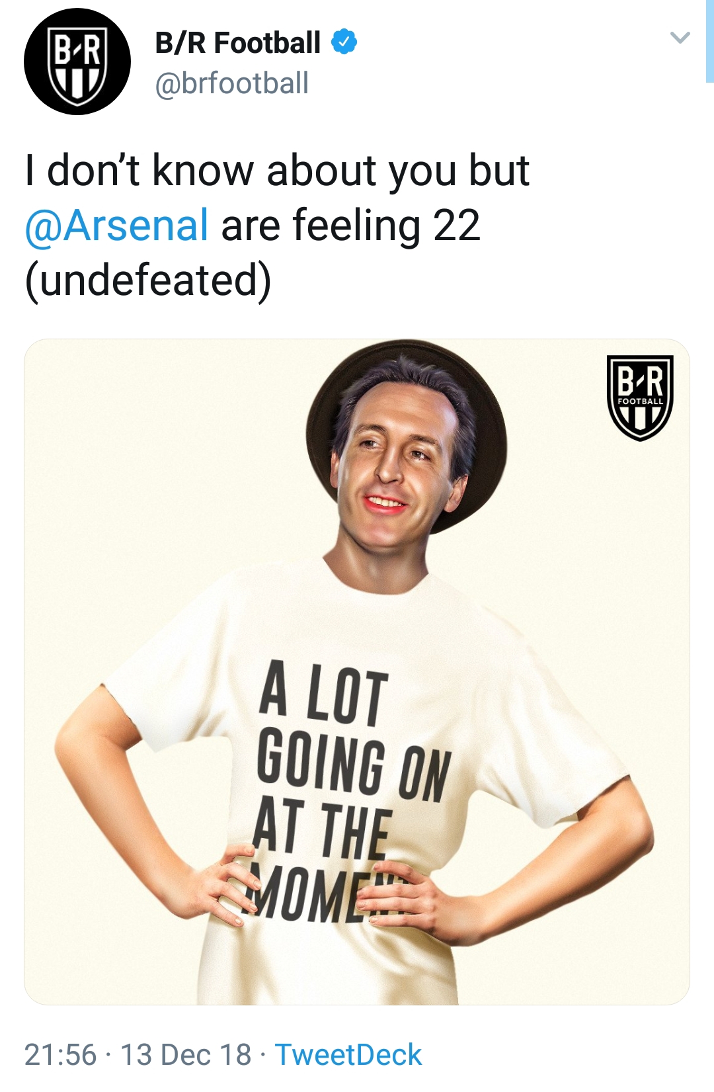
Task: Follow the TweetDeck source link
Action: coord(348,1055)
